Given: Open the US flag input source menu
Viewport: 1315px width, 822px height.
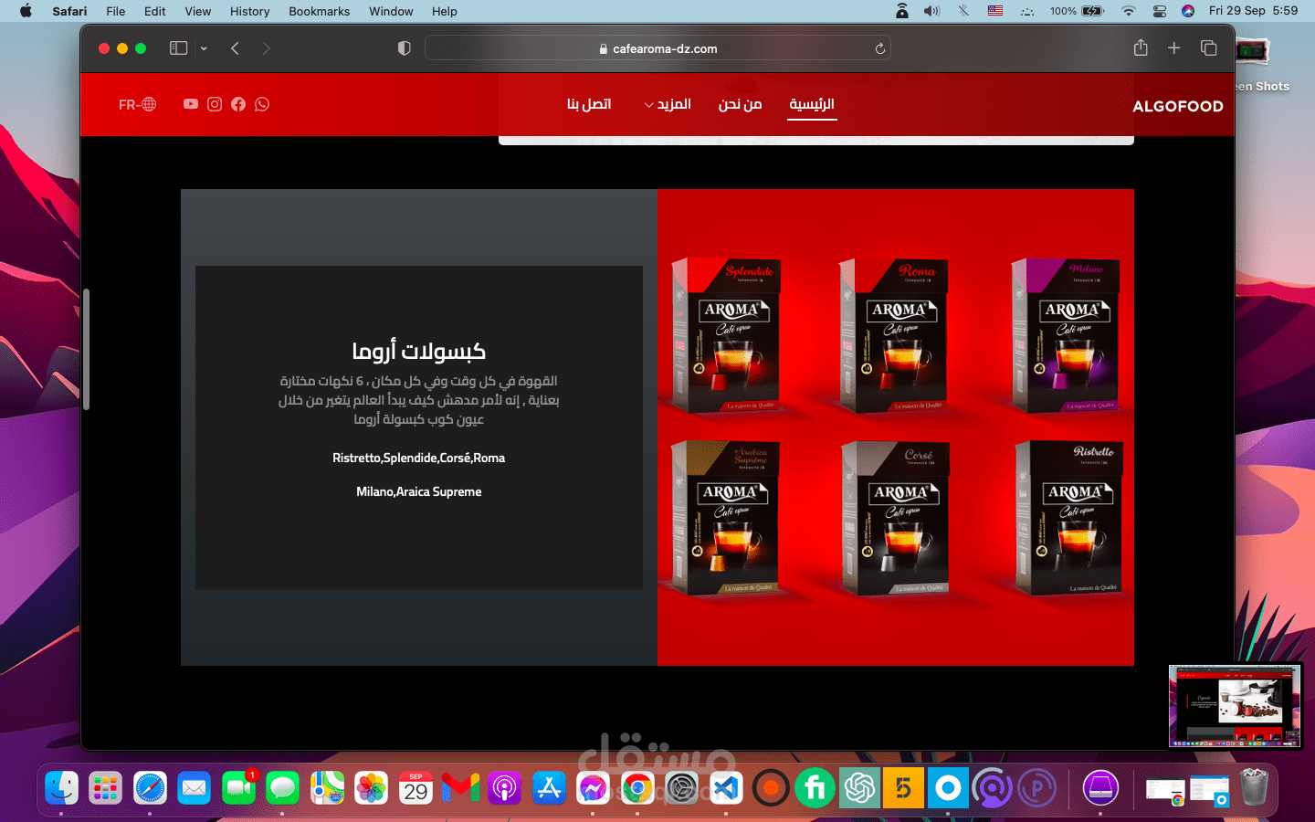Looking at the screenshot, I should [995, 11].
